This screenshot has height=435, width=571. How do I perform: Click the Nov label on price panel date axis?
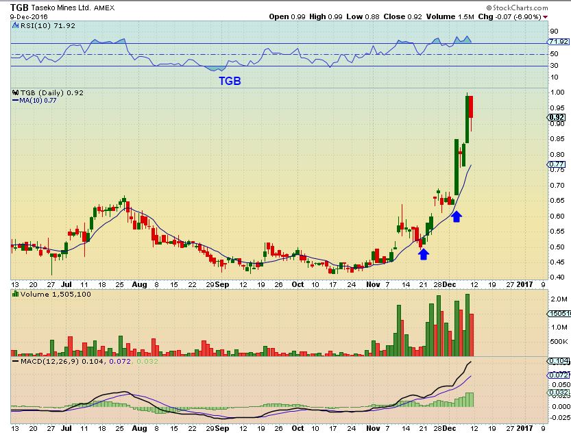(373, 285)
